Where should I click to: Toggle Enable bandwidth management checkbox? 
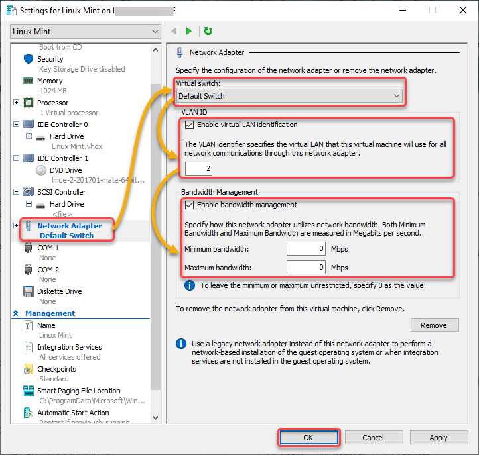189,205
